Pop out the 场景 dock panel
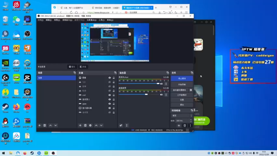This screenshot has height=156, width=277. click(x=74, y=73)
